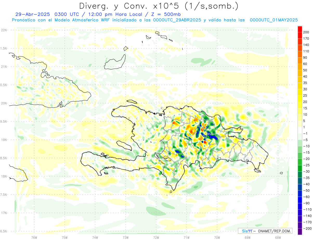Click the '-170' colorbar value
The image size is (312, 241).
coord(307,222)
